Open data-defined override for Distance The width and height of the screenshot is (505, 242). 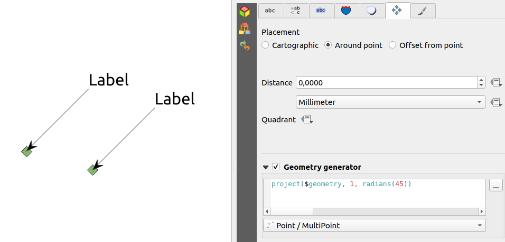[x=495, y=82]
